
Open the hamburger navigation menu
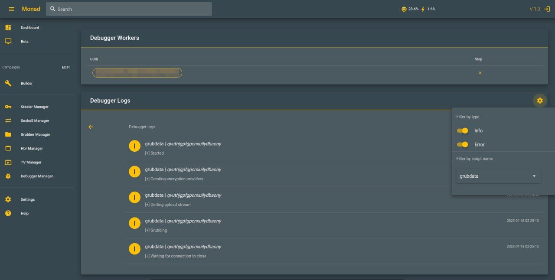pos(12,9)
